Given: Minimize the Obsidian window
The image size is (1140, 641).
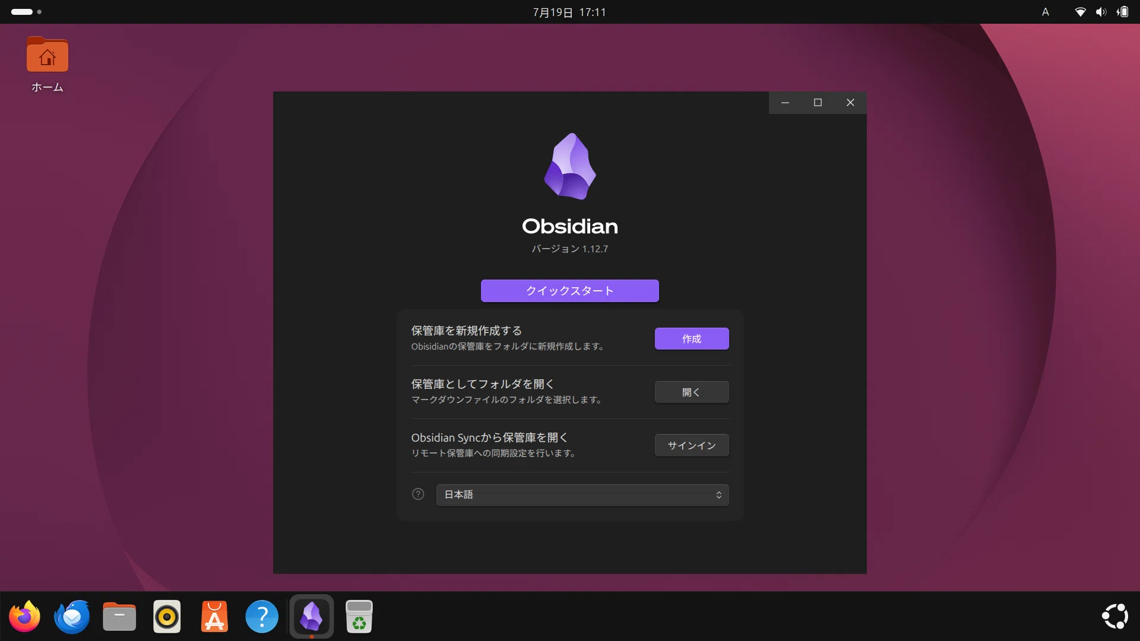Looking at the screenshot, I should pyautogui.click(x=785, y=103).
